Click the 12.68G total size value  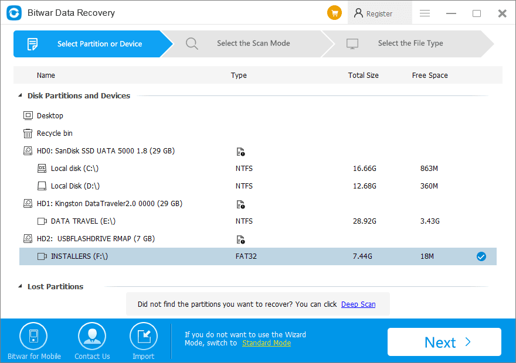[365, 186]
